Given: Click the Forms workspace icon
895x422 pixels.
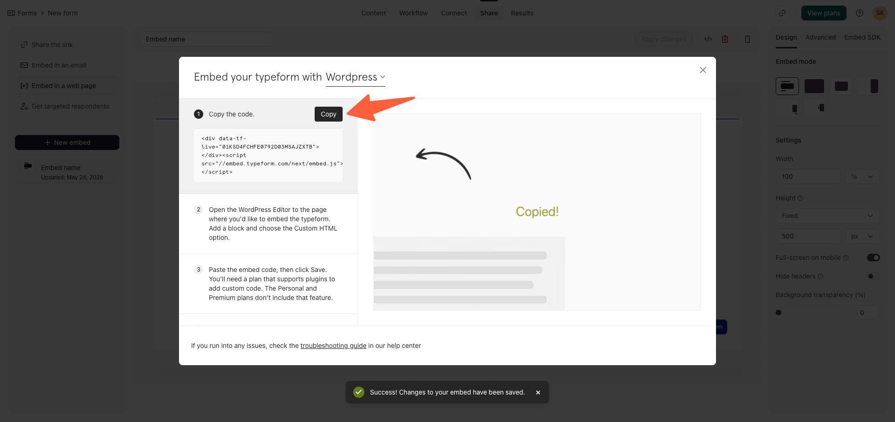Looking at the screenshot, I should pyautogui.click(x=11, y=13).
